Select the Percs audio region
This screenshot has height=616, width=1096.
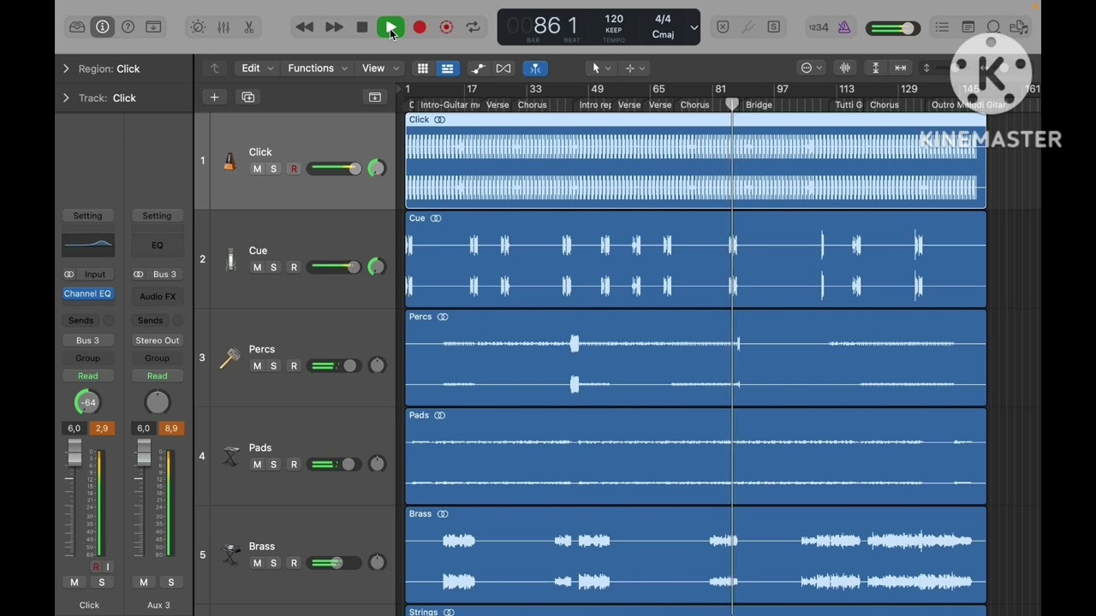[695, 358]
